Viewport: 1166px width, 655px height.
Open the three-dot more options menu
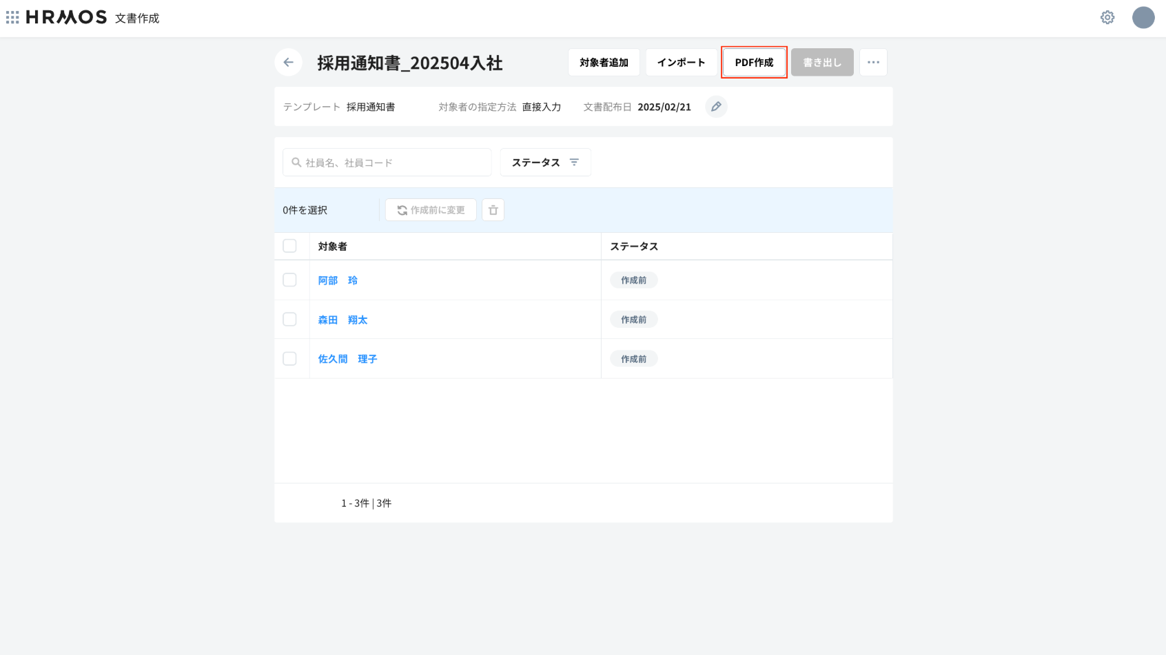[x=873, y=62]
